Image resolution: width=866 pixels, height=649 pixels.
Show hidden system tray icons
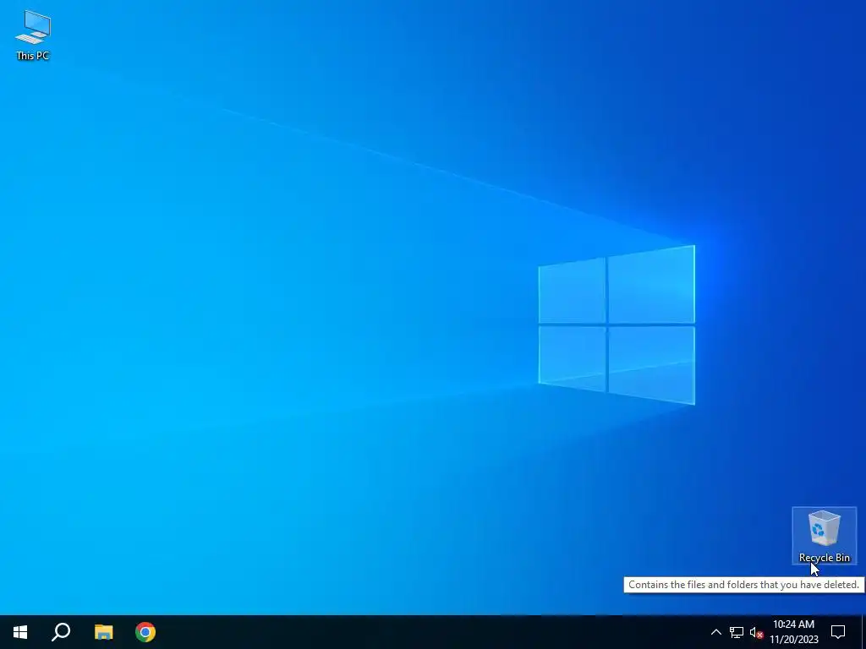715,632
